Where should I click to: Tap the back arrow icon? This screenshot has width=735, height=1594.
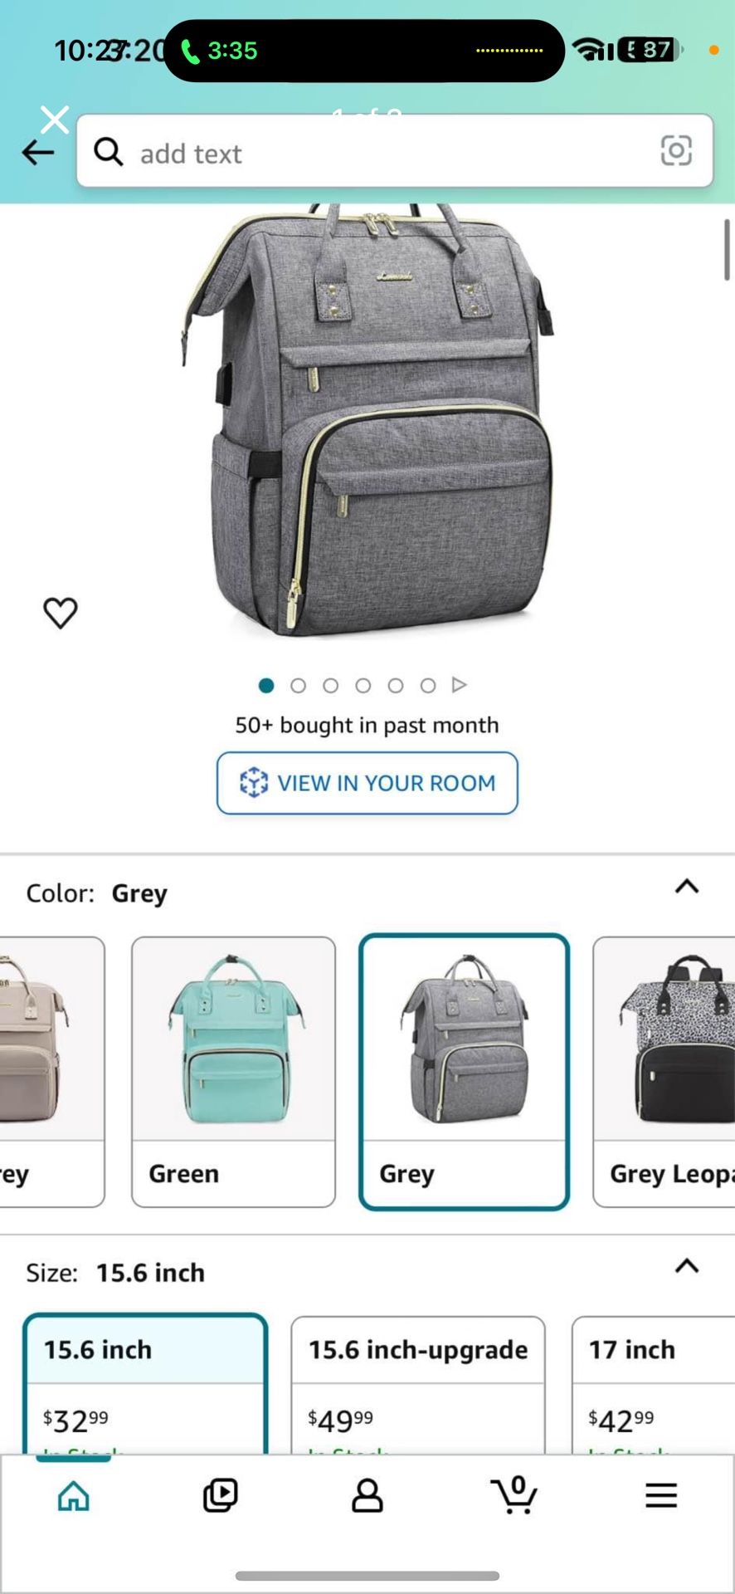37,153
